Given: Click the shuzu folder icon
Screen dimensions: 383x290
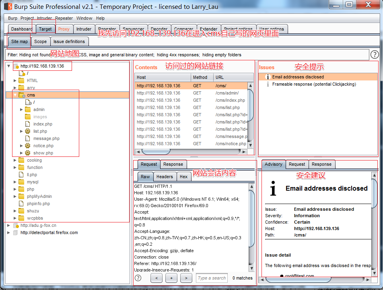Looking at the screenshot, I should coord(21,211).
